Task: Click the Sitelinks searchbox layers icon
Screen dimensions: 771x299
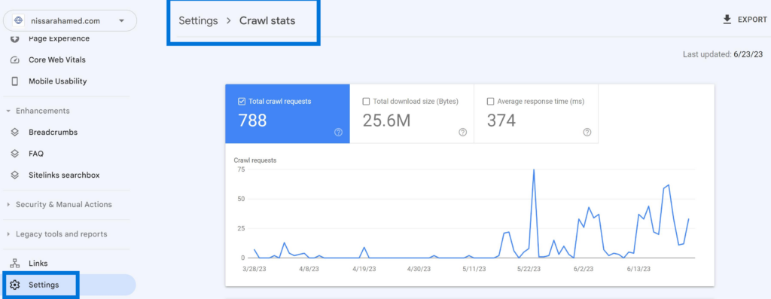Action: (x=15, y=175)
